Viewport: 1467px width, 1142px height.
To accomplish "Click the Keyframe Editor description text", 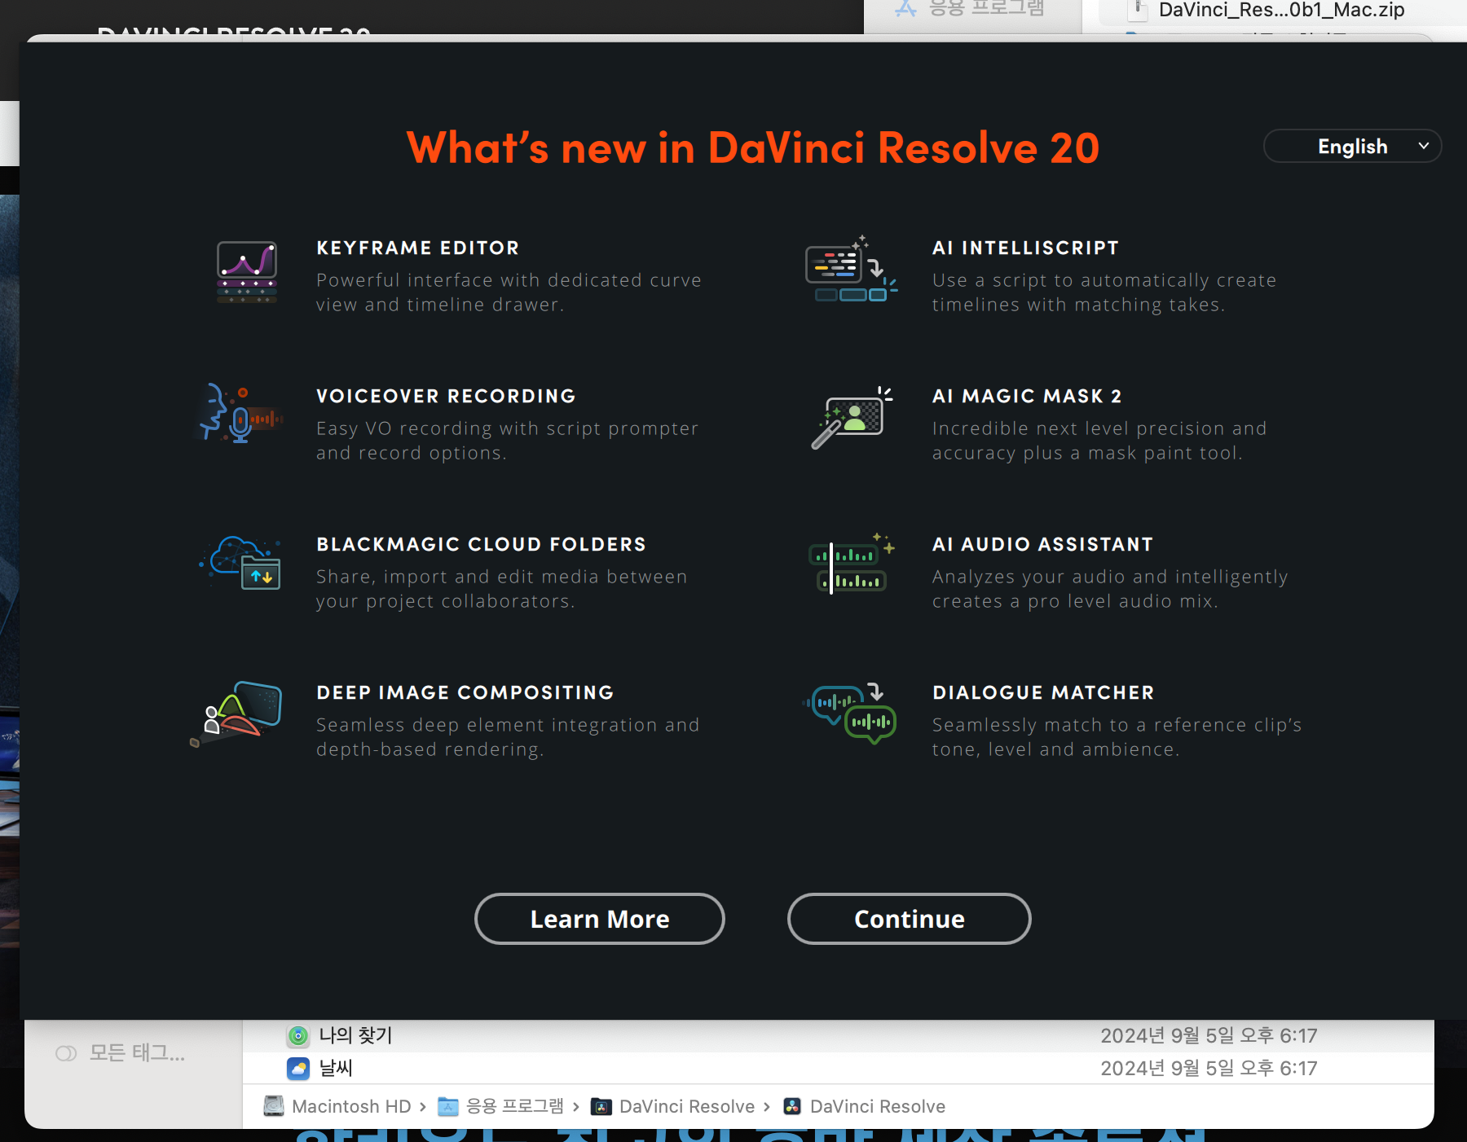I will click(x=509, y=292).
